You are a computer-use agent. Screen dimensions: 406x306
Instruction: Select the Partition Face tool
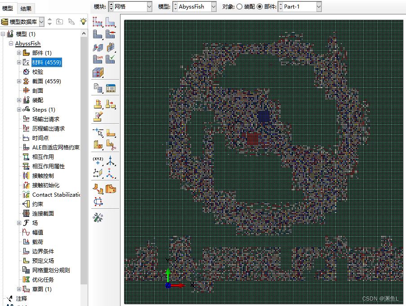(111, 104)
